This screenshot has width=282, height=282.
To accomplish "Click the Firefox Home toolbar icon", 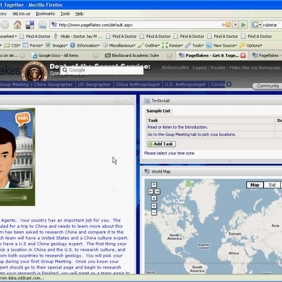I will (17, 25).
